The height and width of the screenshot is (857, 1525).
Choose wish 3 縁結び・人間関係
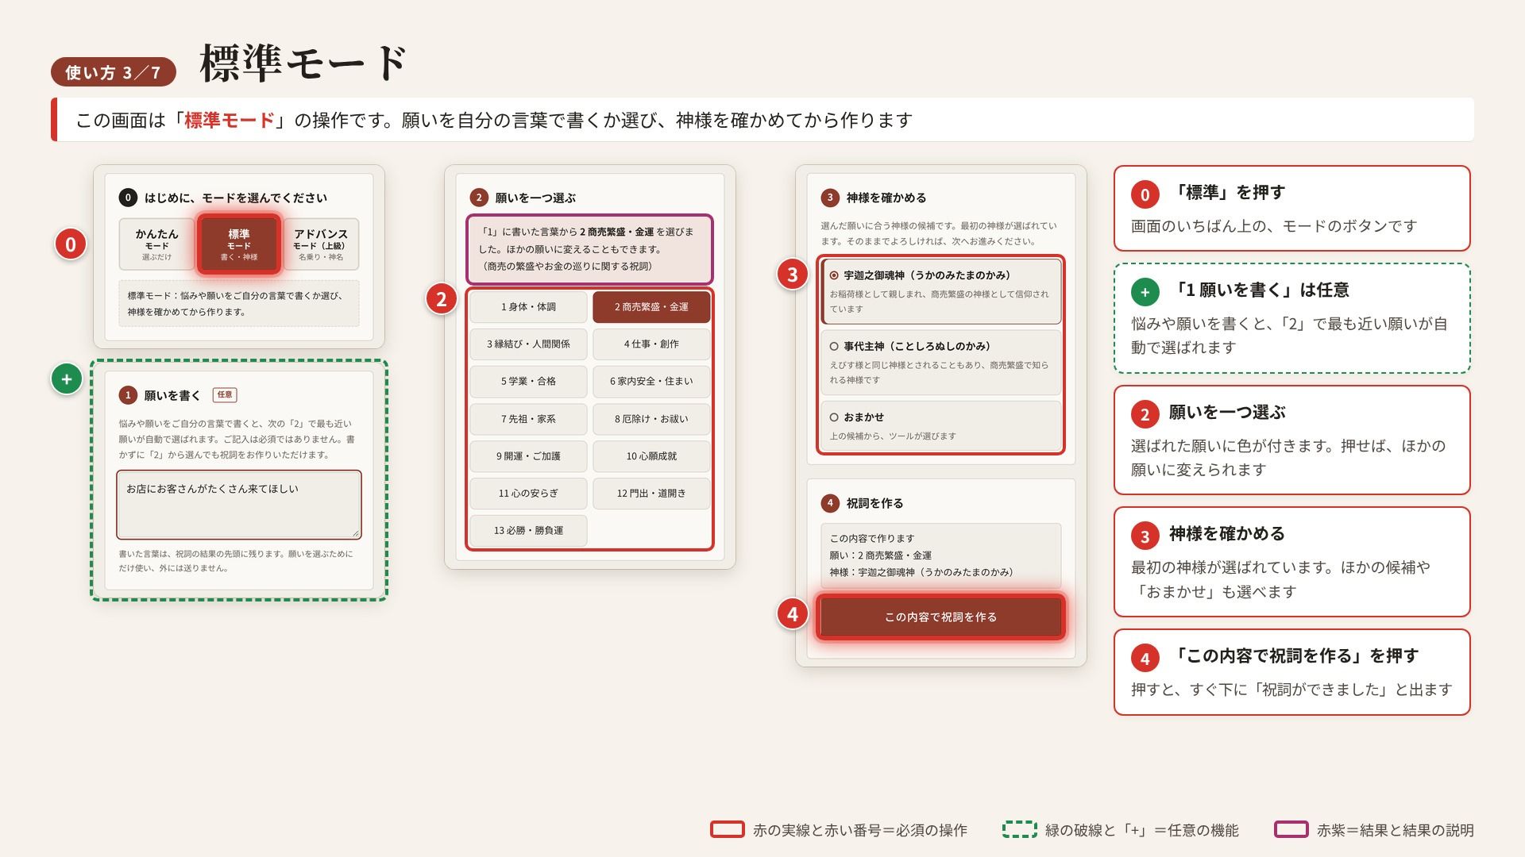528,344
